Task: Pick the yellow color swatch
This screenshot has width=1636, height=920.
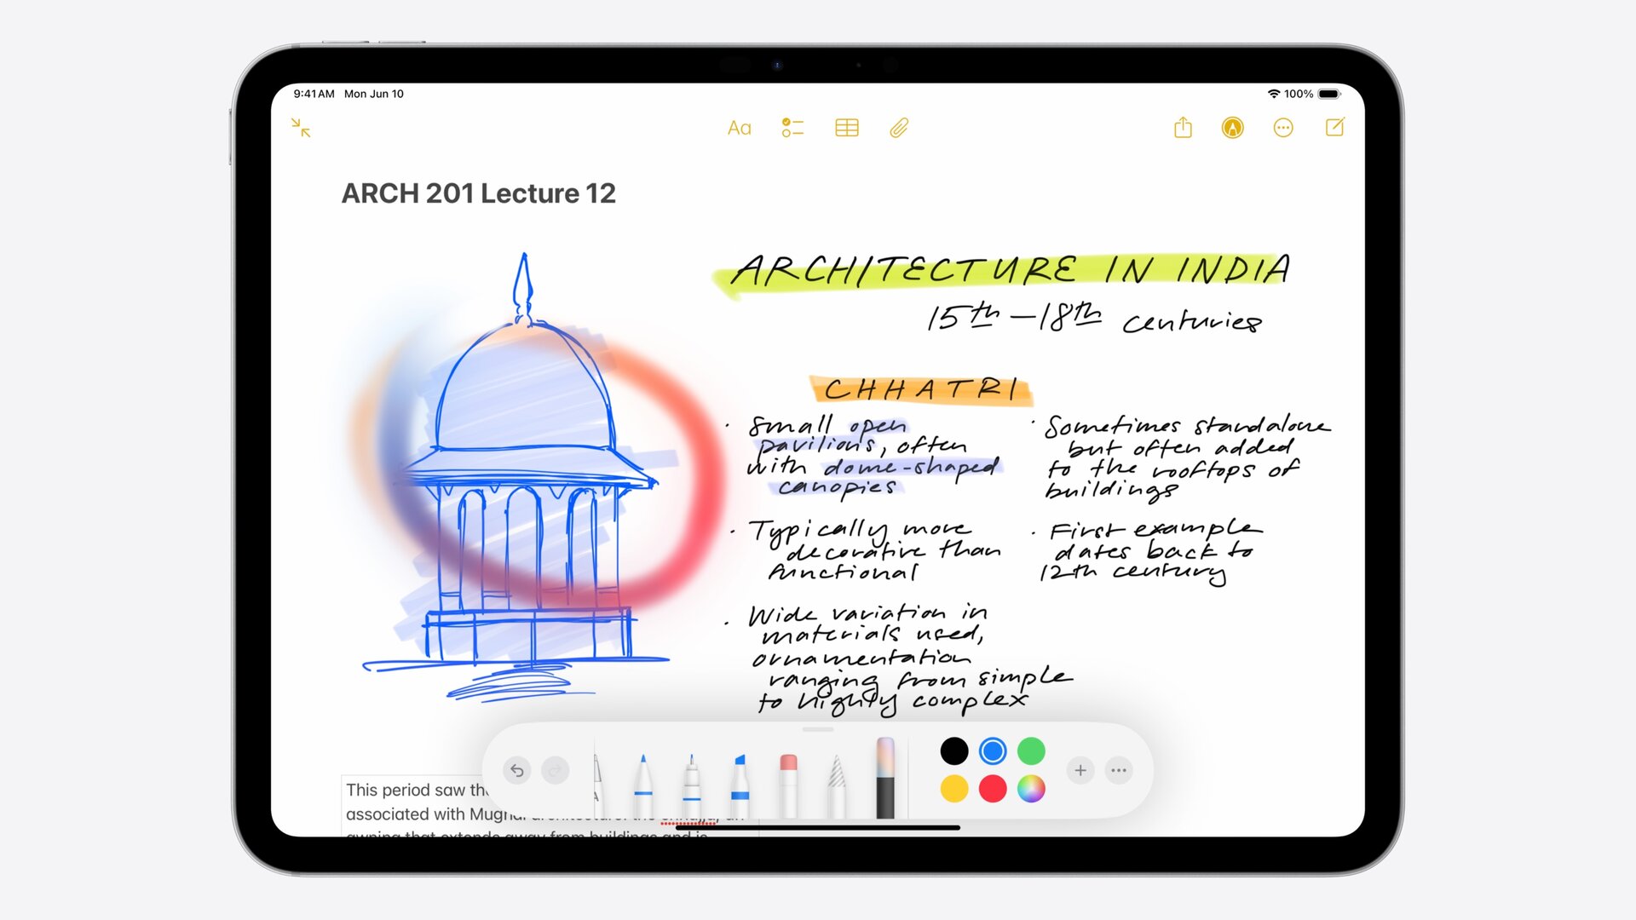Action: (x=954, y=789)
